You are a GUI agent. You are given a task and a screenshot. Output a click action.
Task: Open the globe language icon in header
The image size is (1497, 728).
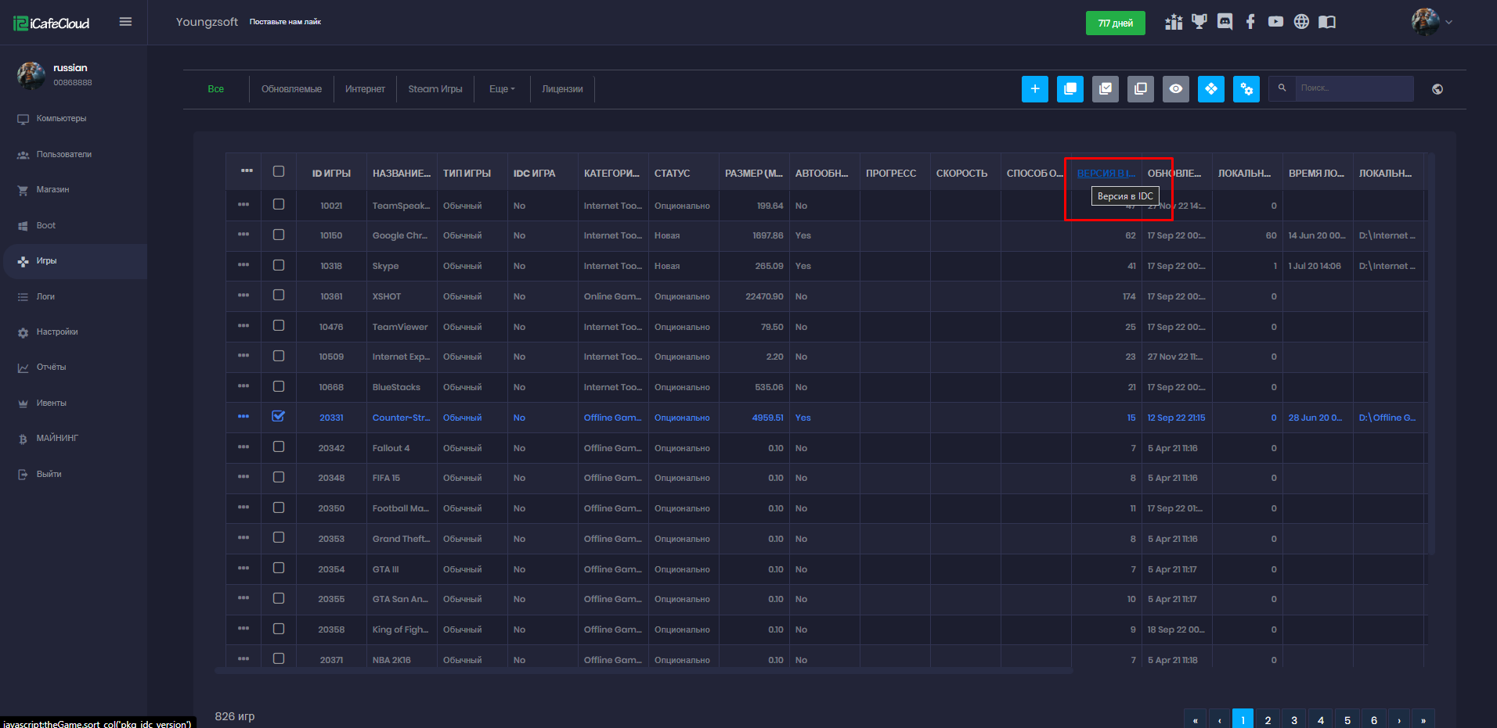pyautogui.click(x=1301, y=22)
